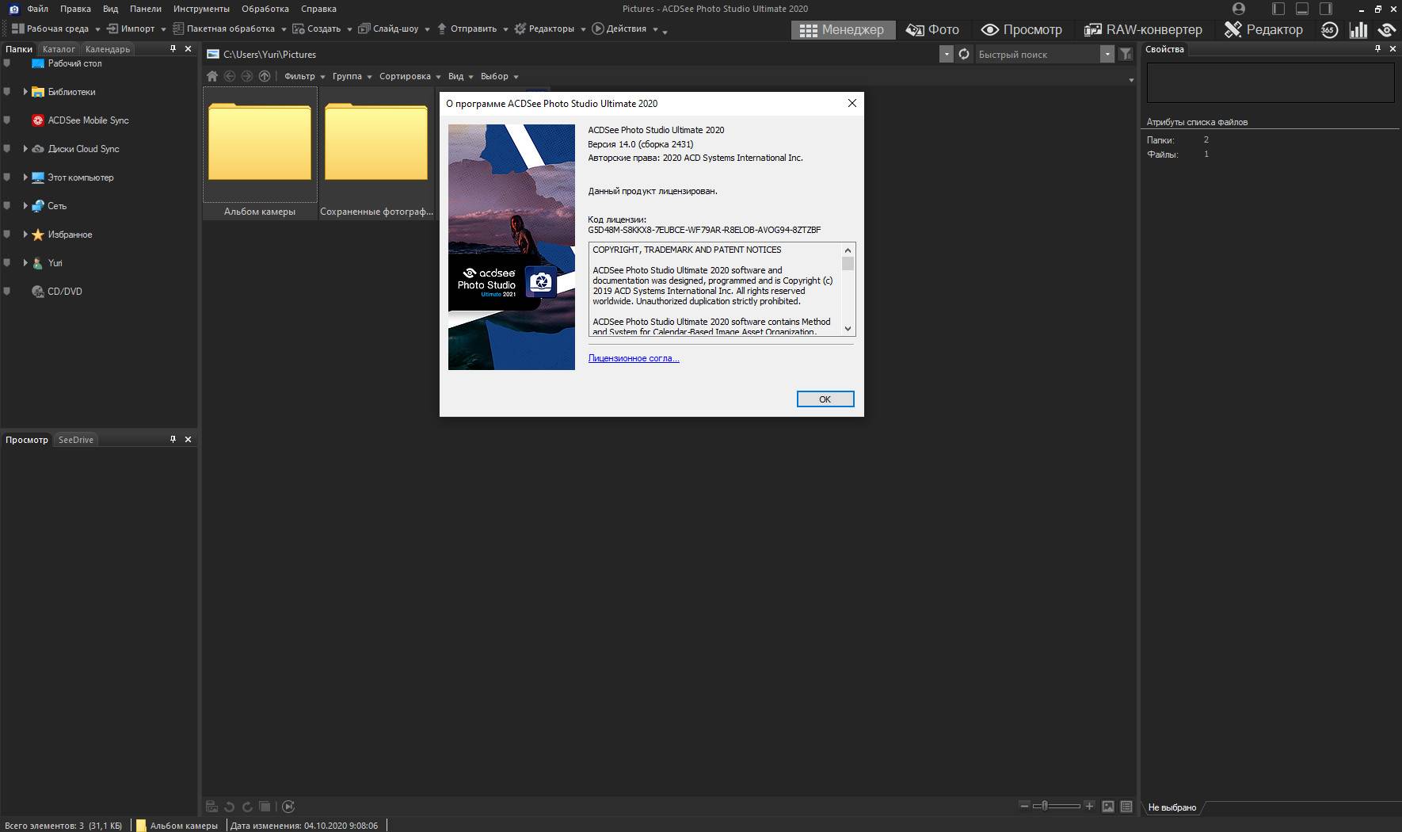Click the user account profile icon
Screen dimensions: 1402x832
(1239, 9)
